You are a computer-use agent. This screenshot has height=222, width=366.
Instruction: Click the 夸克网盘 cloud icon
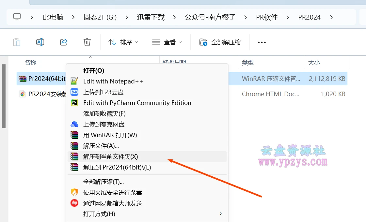point(74,124)
